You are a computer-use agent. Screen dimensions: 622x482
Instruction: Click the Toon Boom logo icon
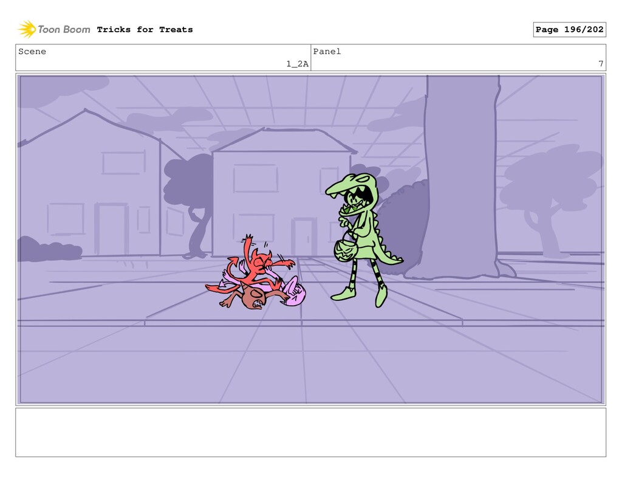27,29
